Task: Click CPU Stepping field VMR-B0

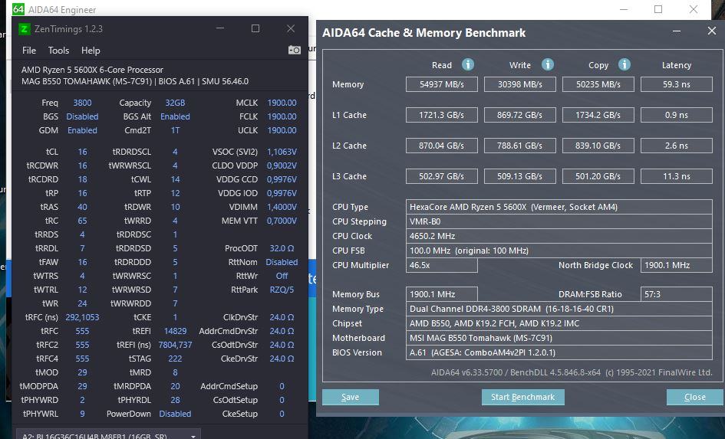Action: tap(559, 221)
